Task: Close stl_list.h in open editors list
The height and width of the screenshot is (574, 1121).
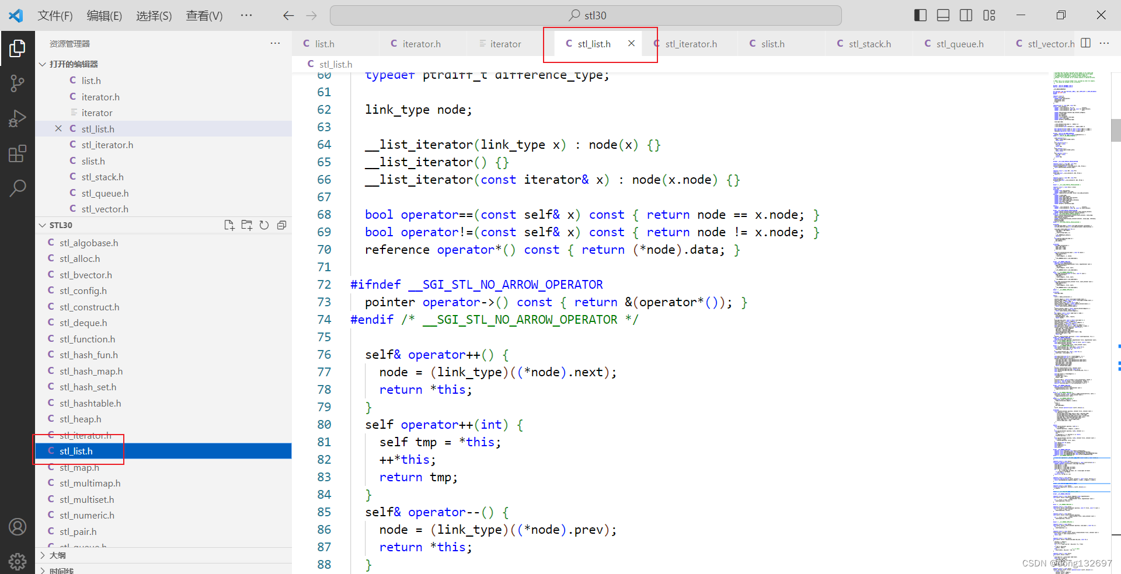Action: pos(58,129)
